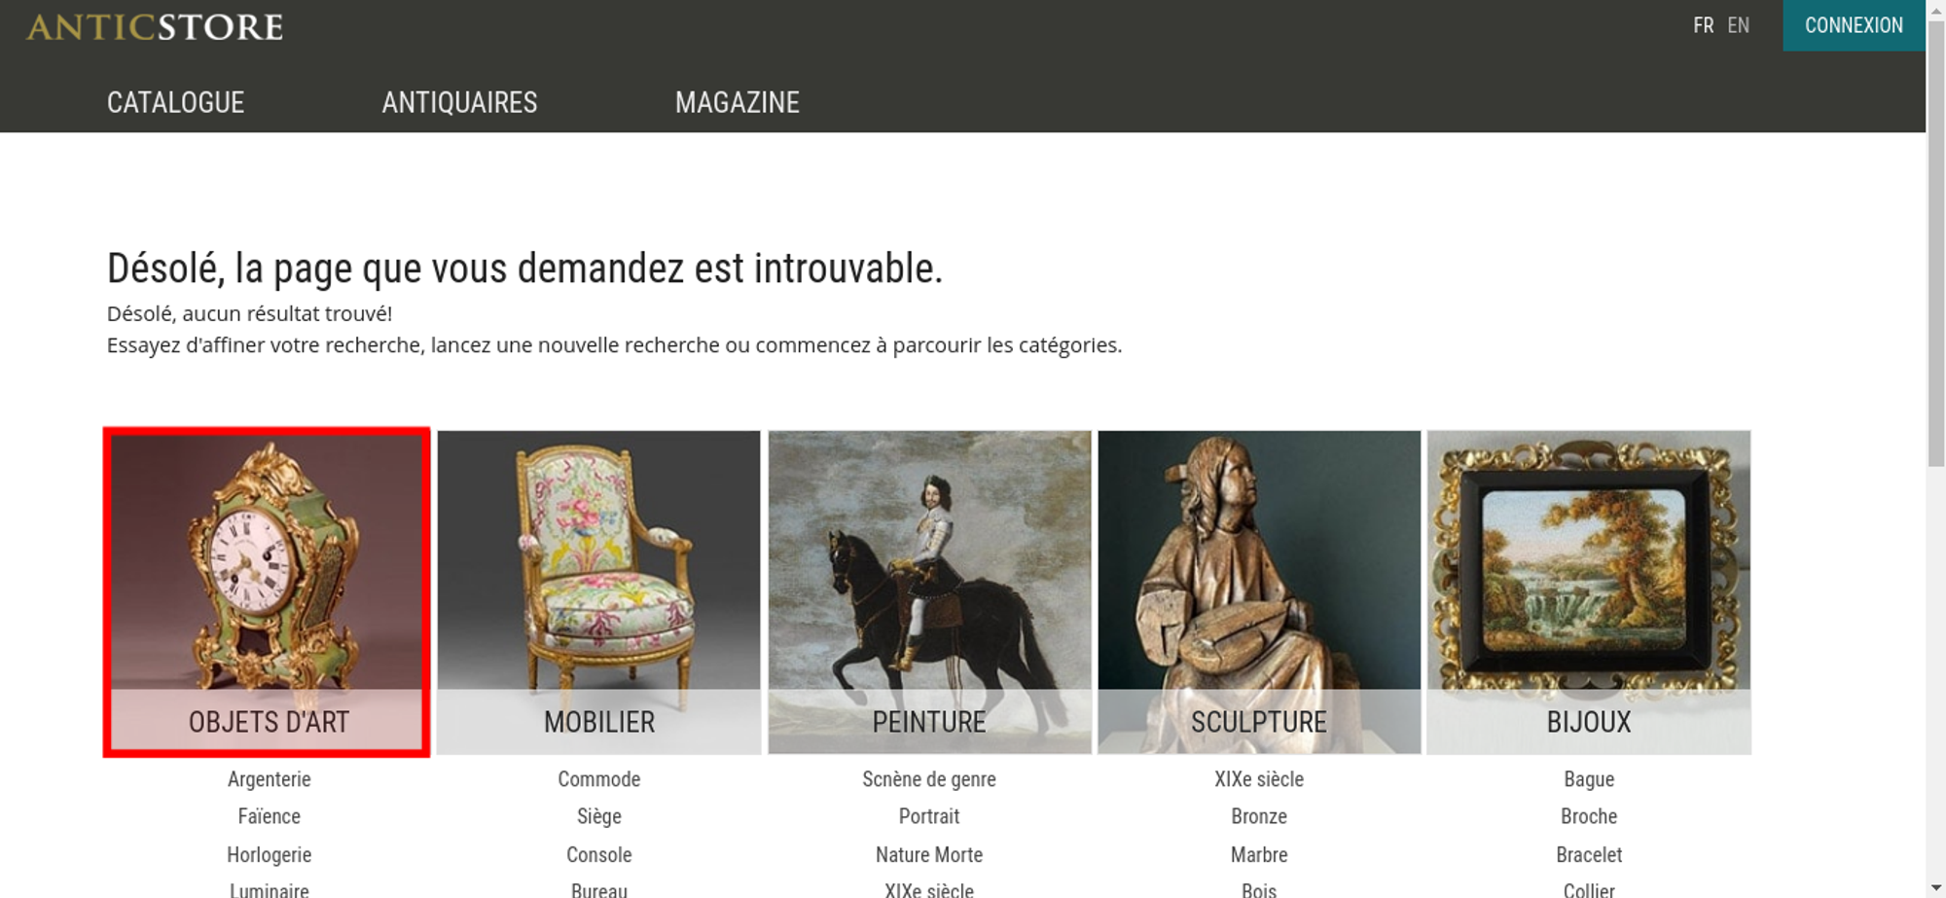Open the Antiquaires menu

click(459, 102)
